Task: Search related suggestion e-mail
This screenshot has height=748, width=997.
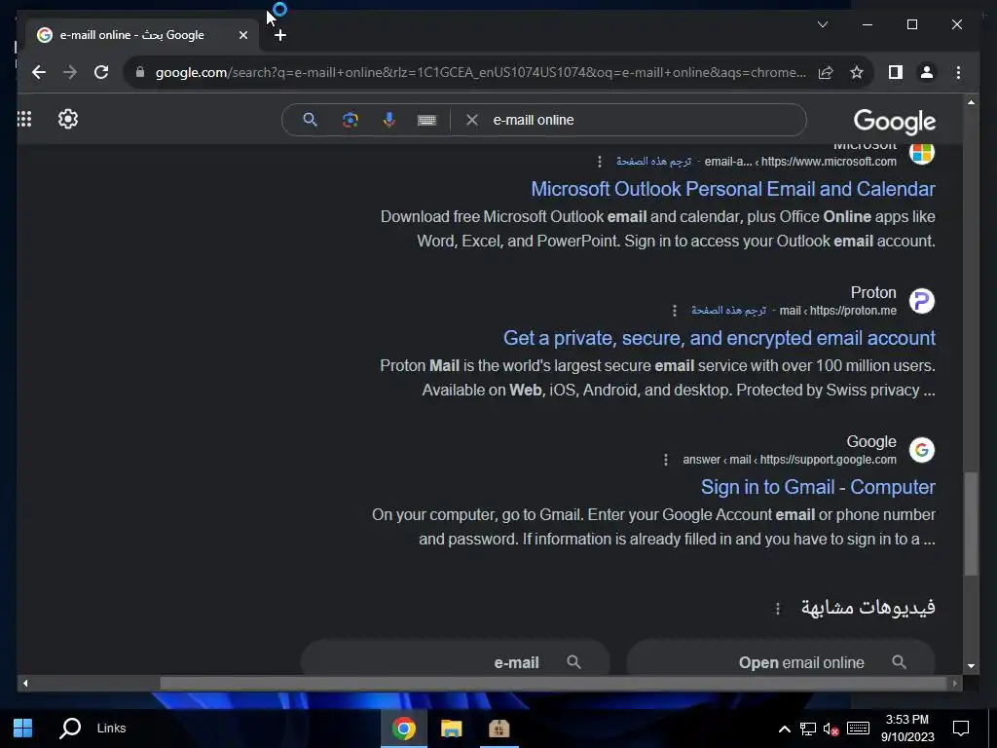Action: [456, 657]
